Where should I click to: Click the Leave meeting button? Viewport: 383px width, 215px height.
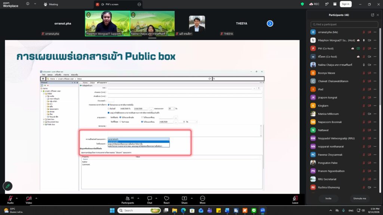click(x=295, y=200)
